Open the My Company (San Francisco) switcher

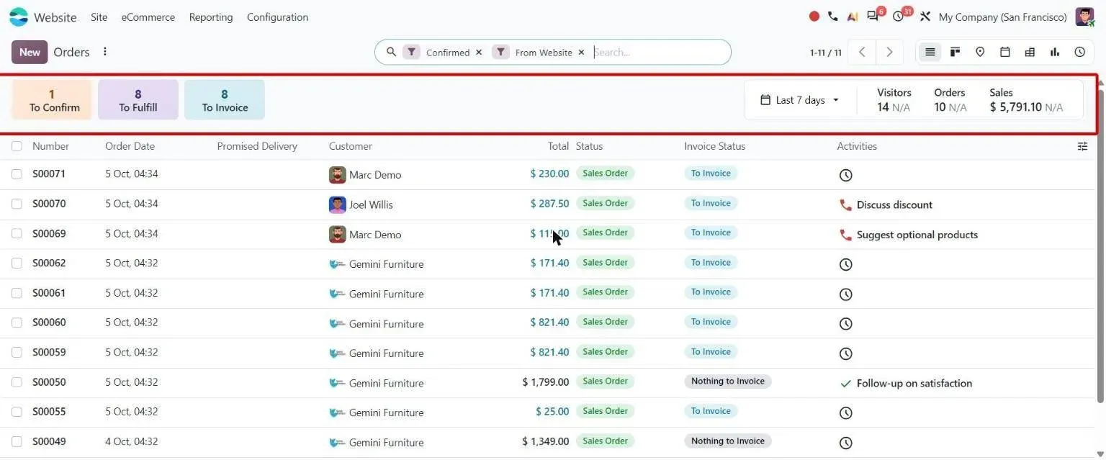tap(1002, 17)
